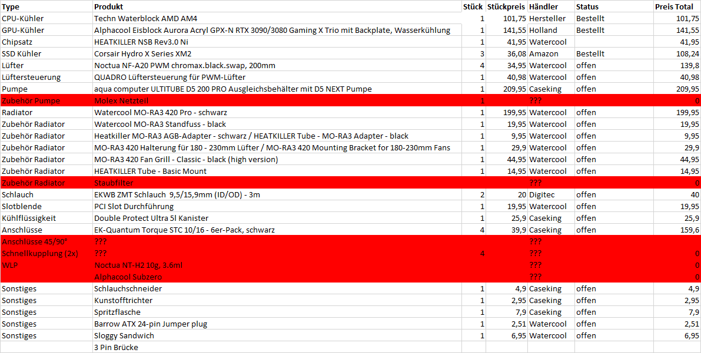Select the "Spritzflasche" product cell
Viewport: 701px width, 353px height.
(277, 312)
